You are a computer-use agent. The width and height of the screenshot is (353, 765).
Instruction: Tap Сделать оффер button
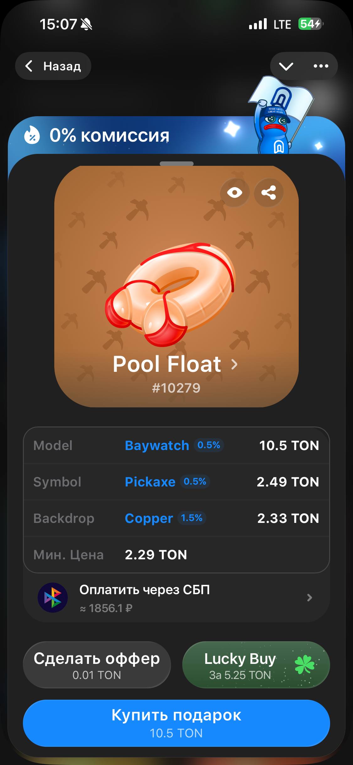(x=97, y=665)
